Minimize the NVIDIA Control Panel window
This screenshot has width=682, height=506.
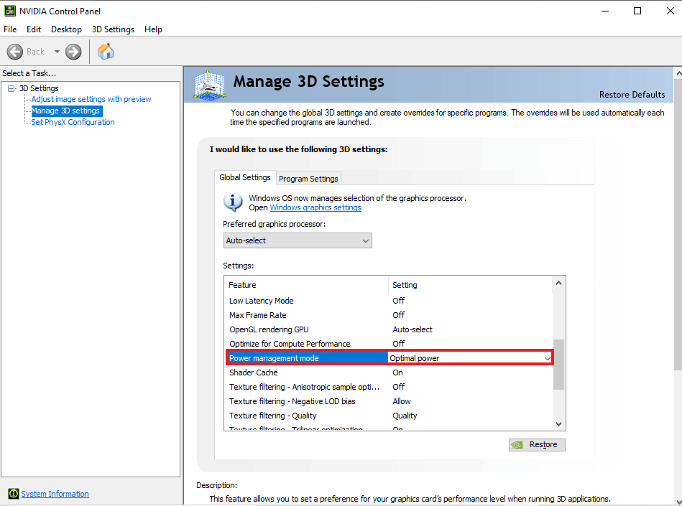coord(605,11)
